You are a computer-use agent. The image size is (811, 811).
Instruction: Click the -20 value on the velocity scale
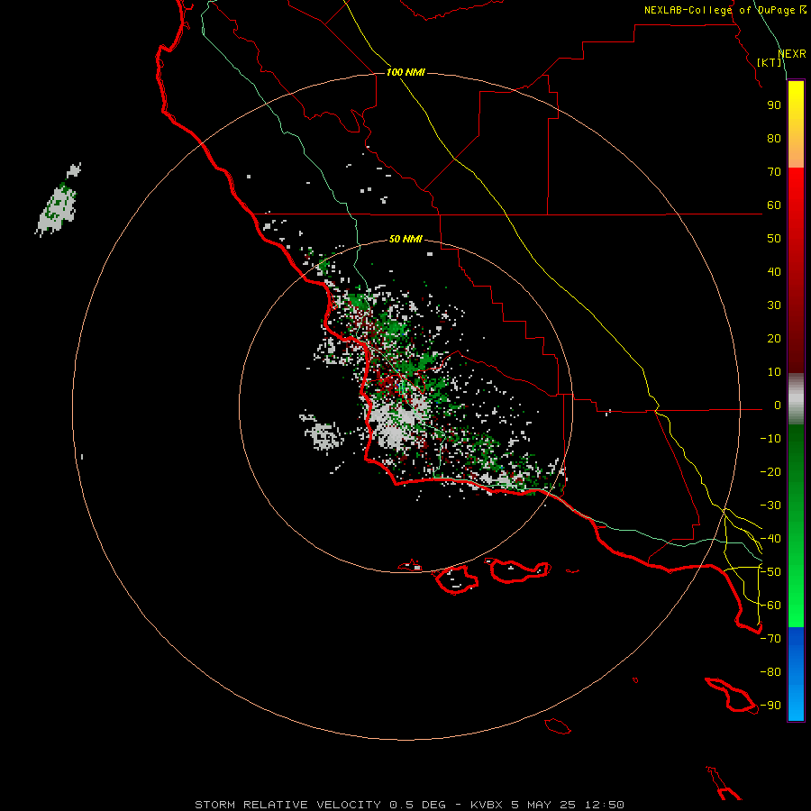click(x=770, y=472)
